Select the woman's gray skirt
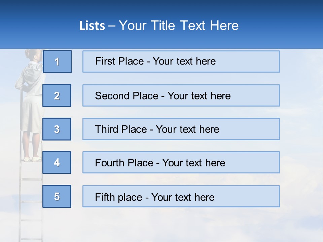Viewport: 323px width, 242px height. click(x=31, y=114)
